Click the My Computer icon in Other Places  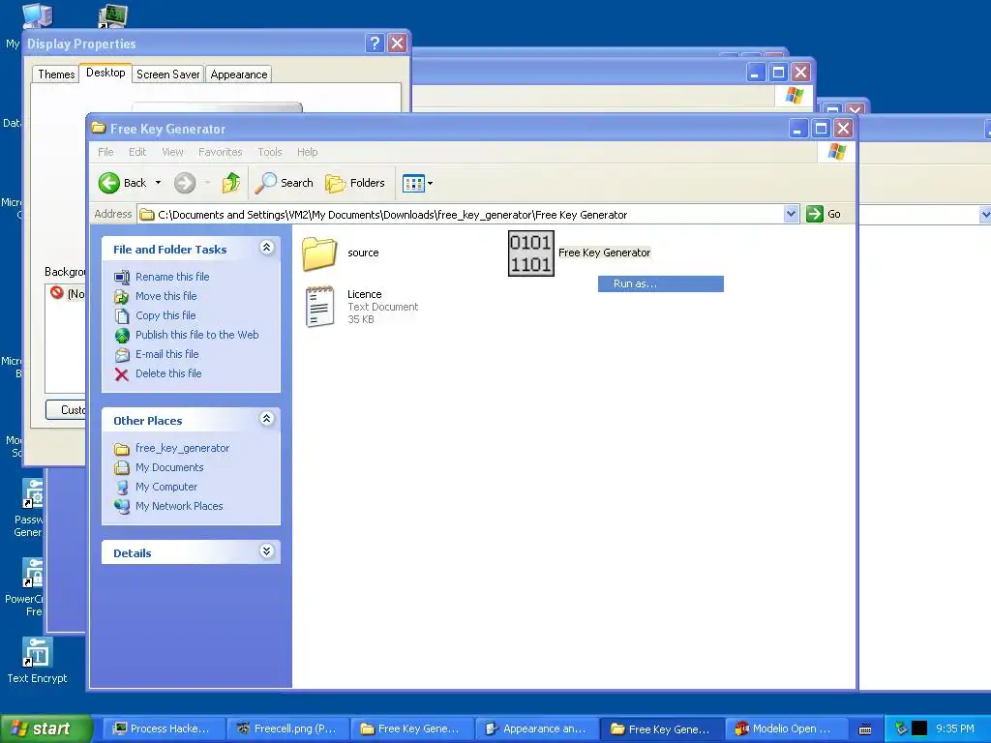pyautogui.click(x=122, y=488)
